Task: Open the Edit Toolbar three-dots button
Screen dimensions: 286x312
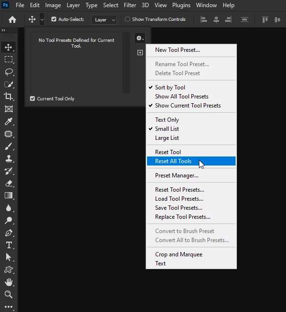Action: pos(9,307)
